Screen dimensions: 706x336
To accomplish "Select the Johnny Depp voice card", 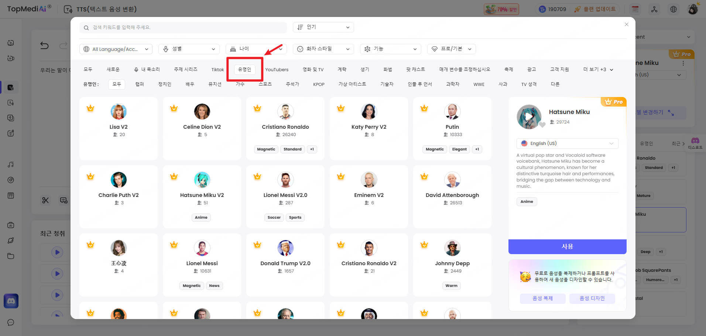I will 452,265.
